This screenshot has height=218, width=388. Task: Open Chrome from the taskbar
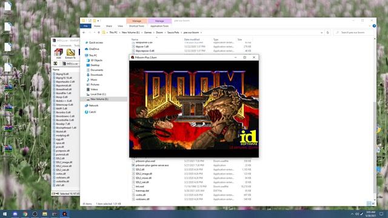tap(25, 214)
